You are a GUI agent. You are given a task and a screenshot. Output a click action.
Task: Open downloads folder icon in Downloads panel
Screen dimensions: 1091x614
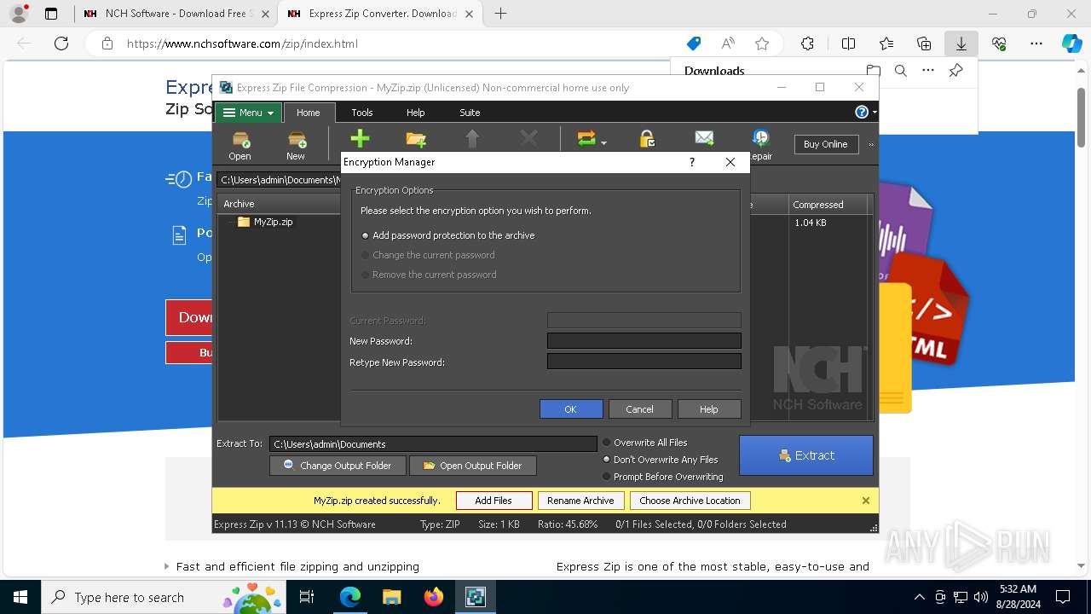[x=873, y=71]
